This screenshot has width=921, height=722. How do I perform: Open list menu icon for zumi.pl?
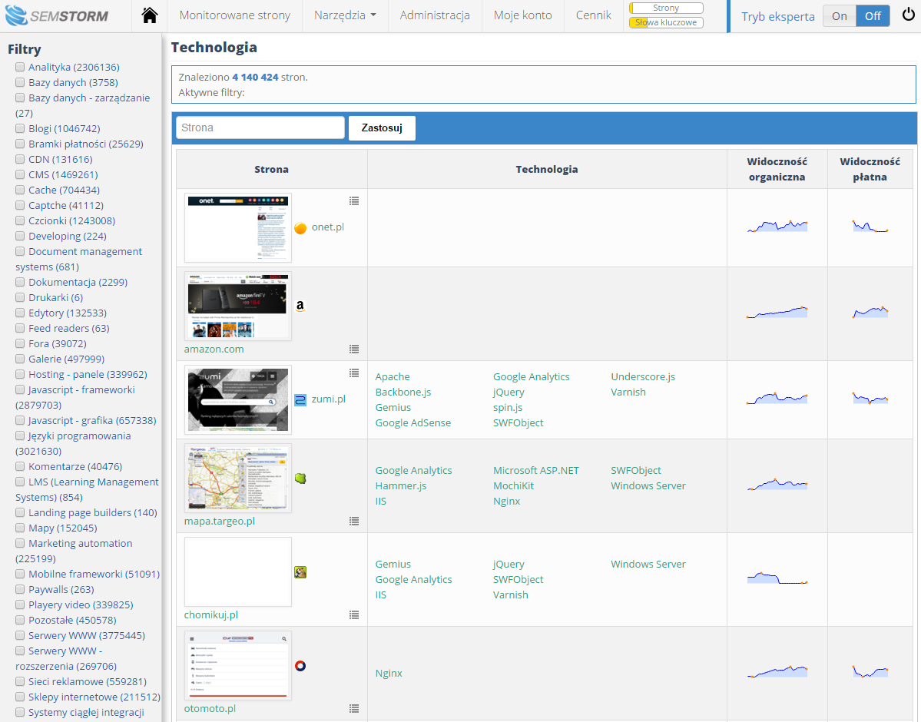tap(354, 373)
